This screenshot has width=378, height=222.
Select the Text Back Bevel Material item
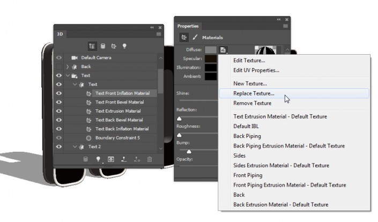coord(119,120)
